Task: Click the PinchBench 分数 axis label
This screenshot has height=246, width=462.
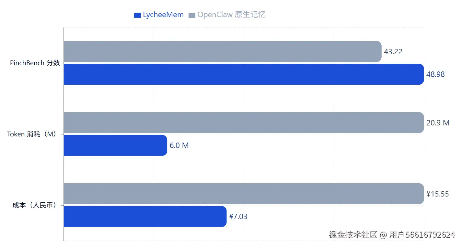Action: pyautogui.click(x=35, y=63)
